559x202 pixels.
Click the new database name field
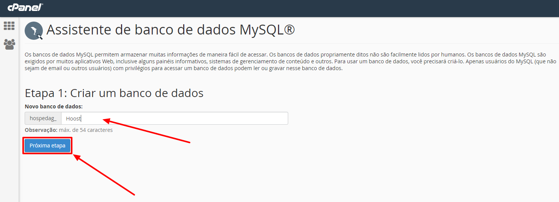pos(174,118)
